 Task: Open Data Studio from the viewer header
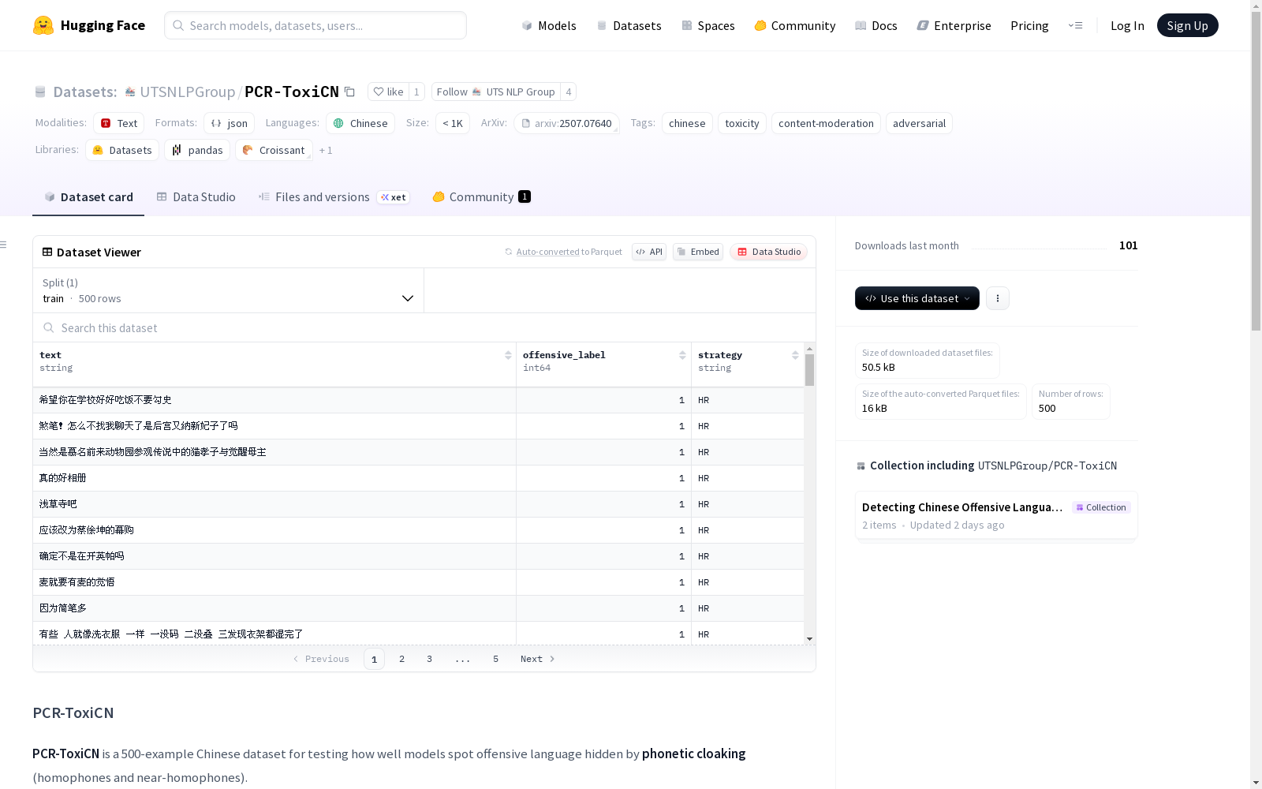coord(769,252)
